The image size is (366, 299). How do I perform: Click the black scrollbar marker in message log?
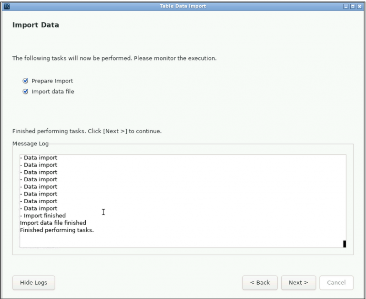click(x=344, y=244)
